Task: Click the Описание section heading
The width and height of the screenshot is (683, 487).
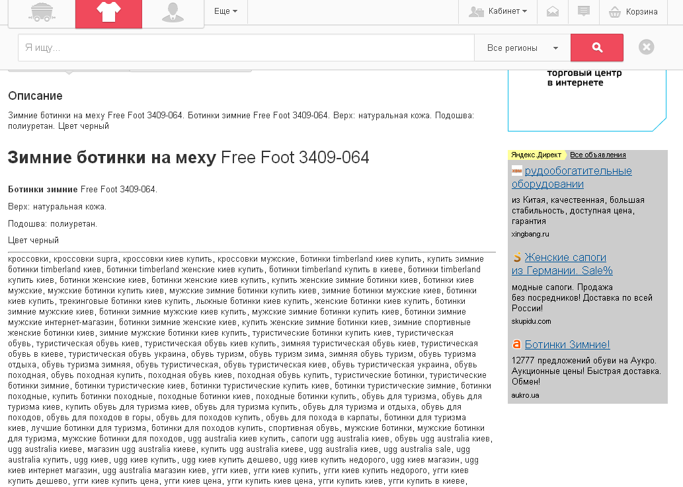Action: click(35, 96)
